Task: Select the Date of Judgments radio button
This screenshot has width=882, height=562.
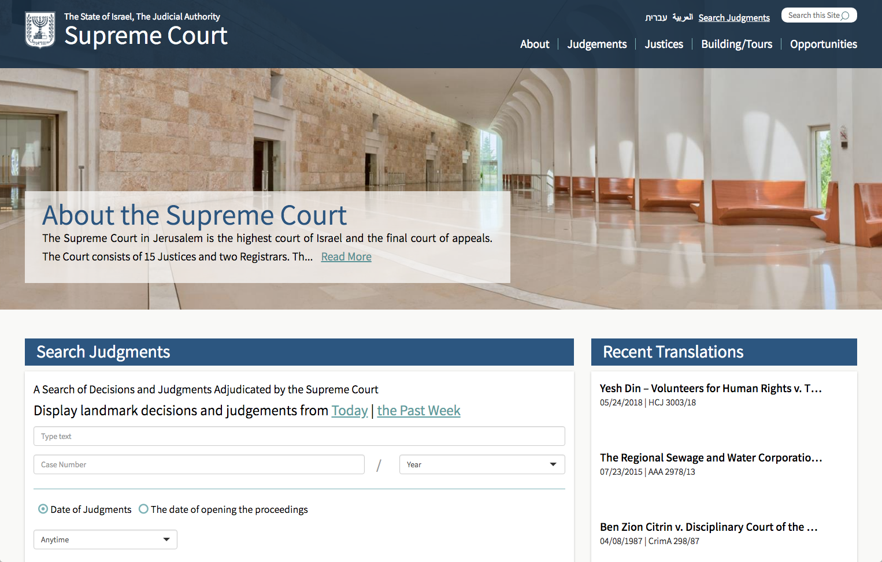Action: tap(43, 509)
